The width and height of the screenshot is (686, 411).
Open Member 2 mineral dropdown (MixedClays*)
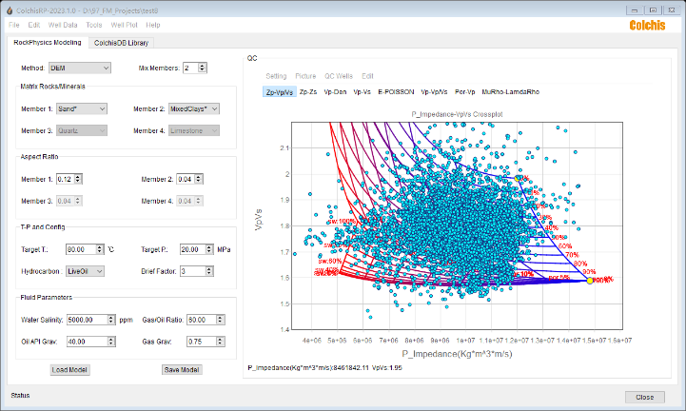coord(194,109)
